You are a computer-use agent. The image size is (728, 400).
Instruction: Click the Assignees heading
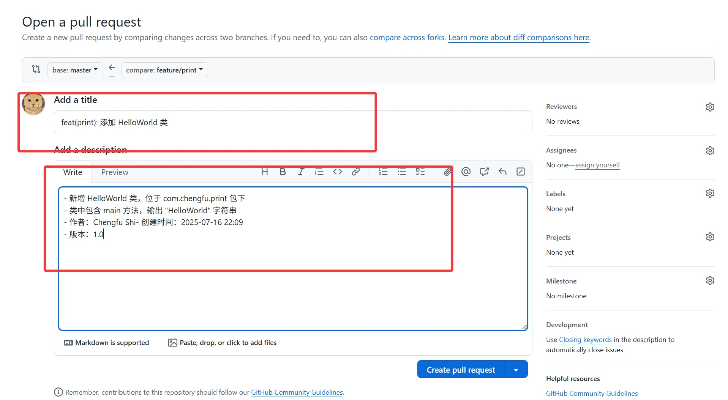coord(561,150)
